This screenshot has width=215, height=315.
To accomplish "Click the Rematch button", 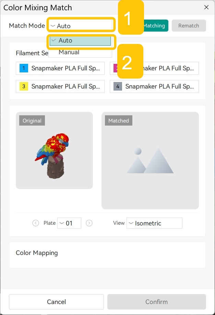I will click(189, 26).
